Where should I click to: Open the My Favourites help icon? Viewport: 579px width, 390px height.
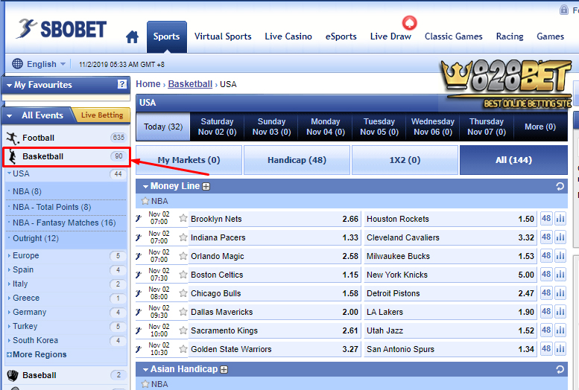pyautogui.click(x=121, y=85)
